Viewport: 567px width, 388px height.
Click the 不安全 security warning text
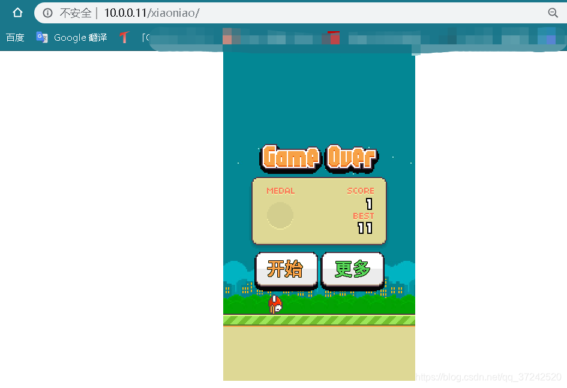(76, 13)
